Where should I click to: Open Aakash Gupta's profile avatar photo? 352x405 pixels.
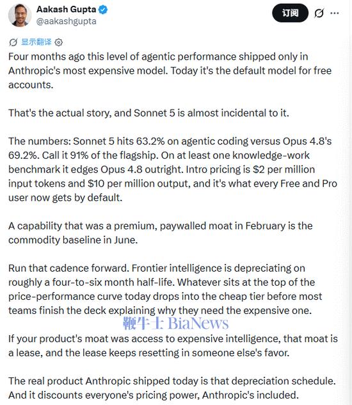20,15
